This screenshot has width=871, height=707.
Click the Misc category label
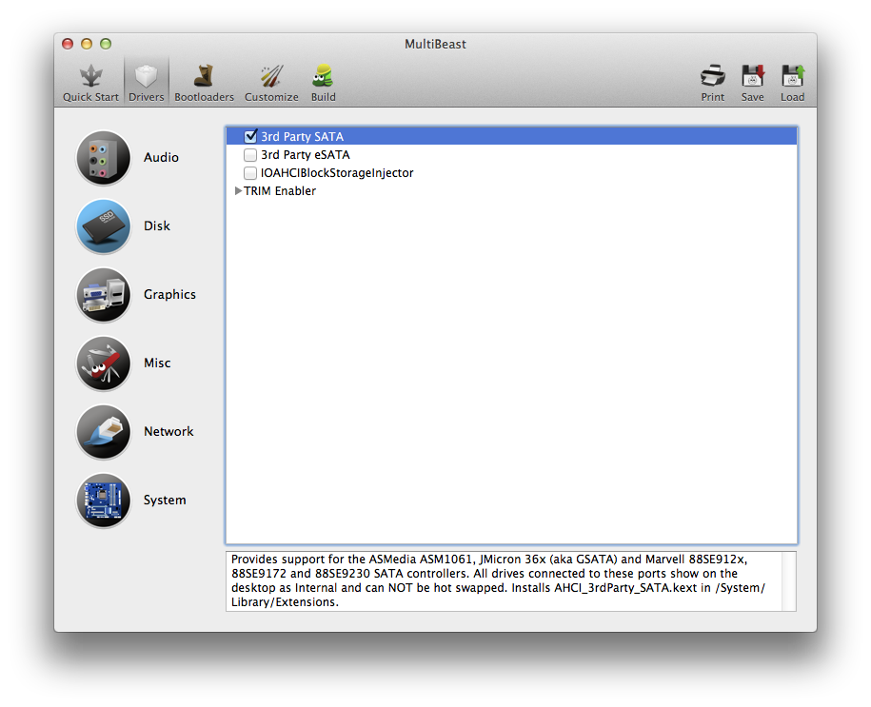click(x=157, y=363)
